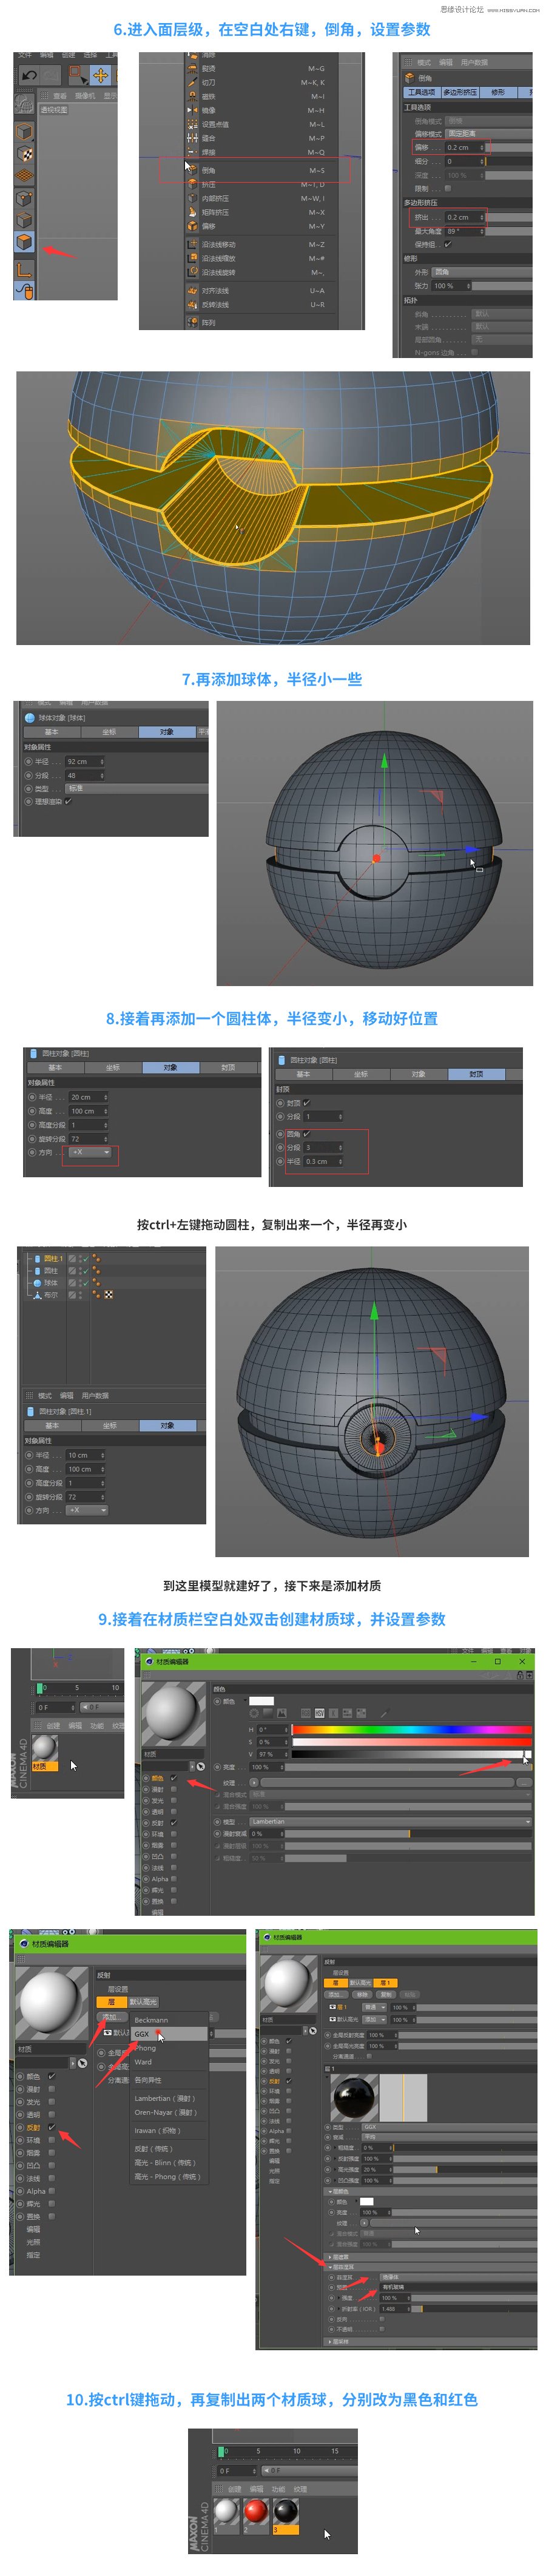Toggle the 保持组 checkbox
The height and width of the screenshot is (2576, 546).
click(447, 244)
